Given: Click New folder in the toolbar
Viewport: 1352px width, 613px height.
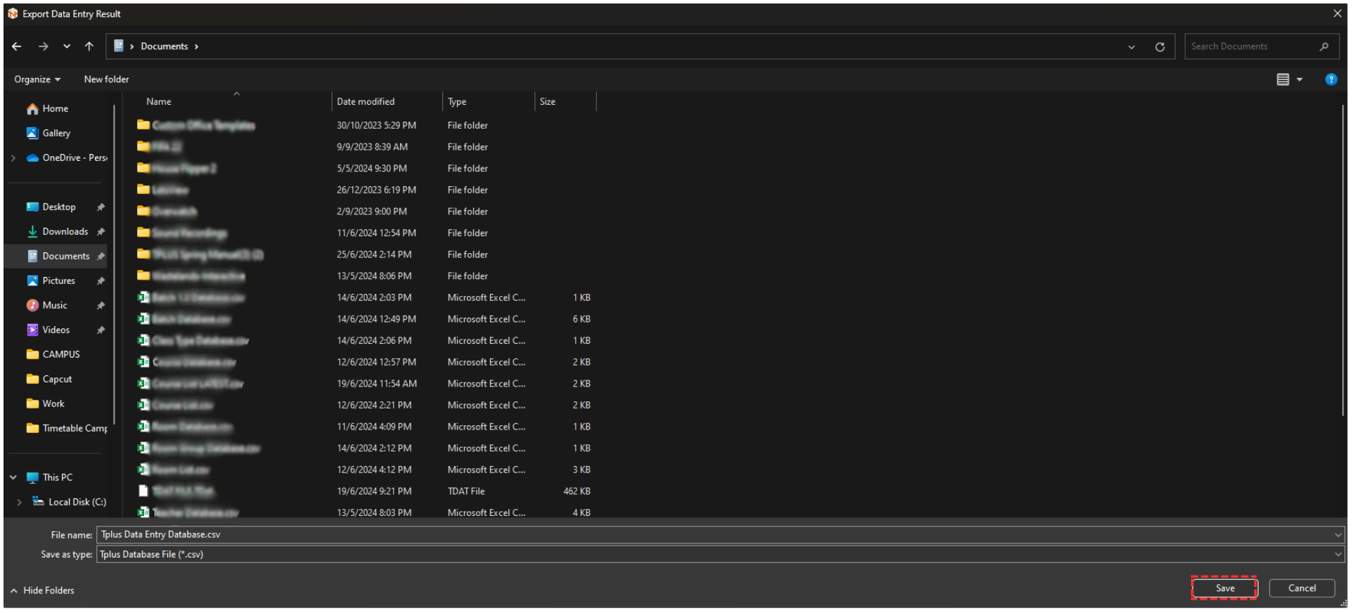Looking at the screenshot, I should tap(106, 79).
